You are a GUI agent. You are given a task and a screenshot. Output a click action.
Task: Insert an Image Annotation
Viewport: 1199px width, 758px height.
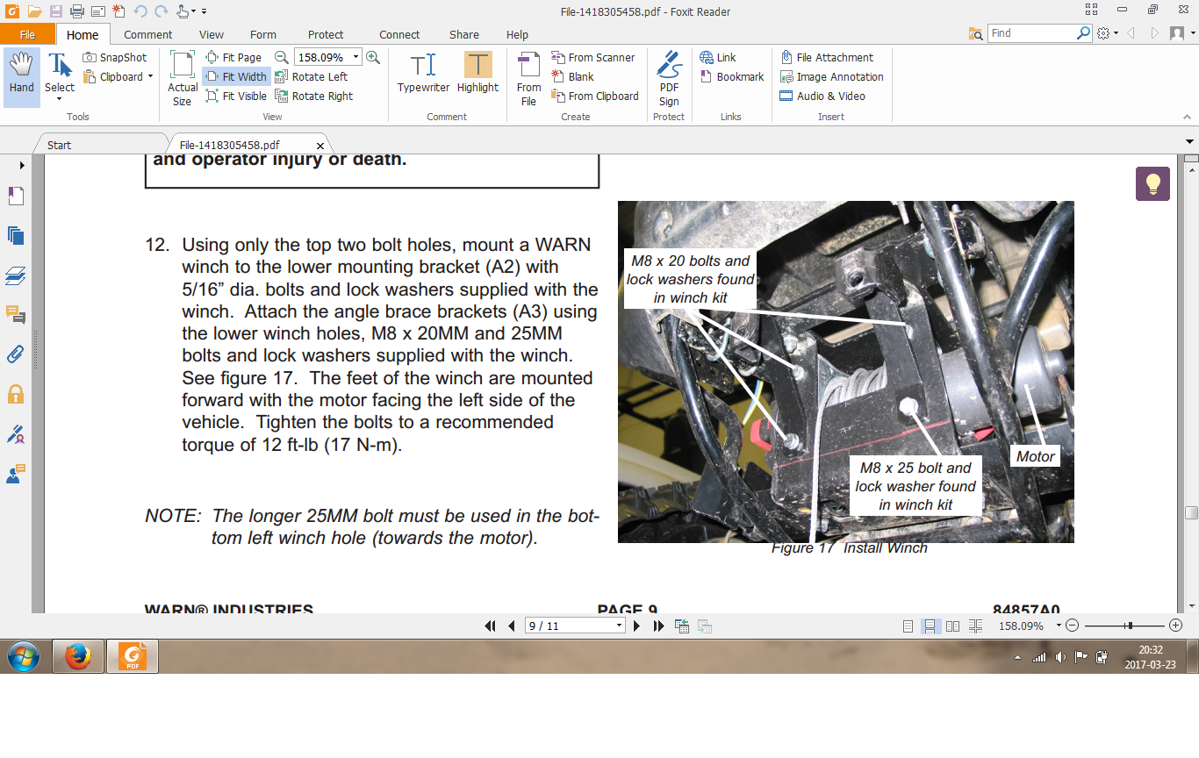[x=831, y=76]
